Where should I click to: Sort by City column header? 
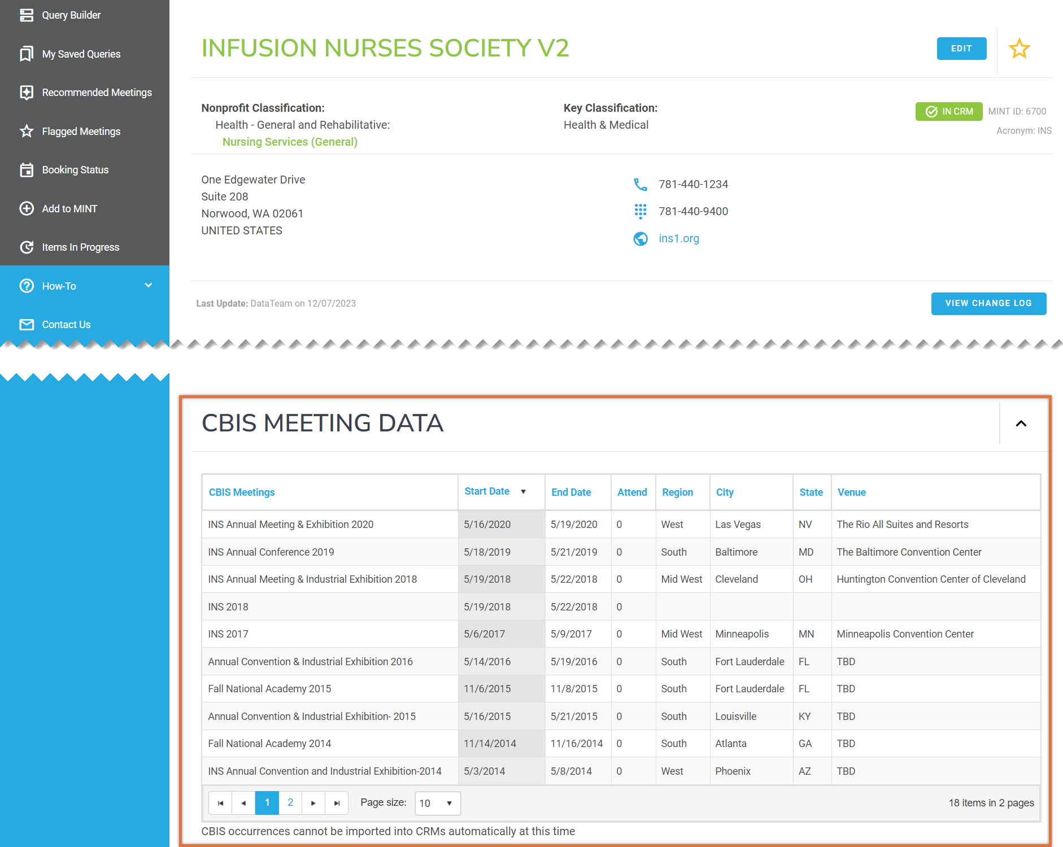tap(725, 492)
